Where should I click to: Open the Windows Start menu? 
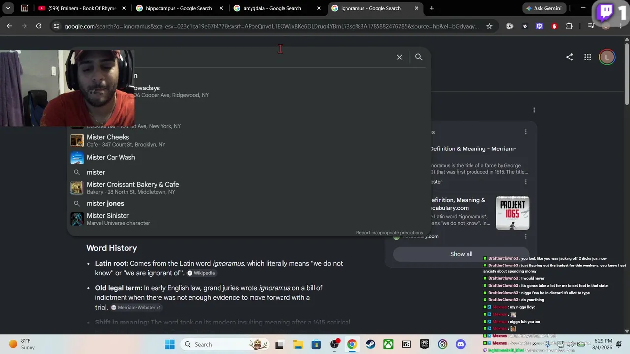pyautogui.click(x=170, y=344)
